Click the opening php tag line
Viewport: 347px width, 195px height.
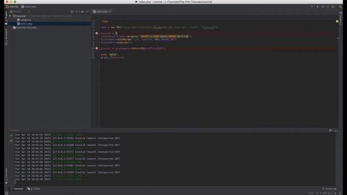click(105, 22)
